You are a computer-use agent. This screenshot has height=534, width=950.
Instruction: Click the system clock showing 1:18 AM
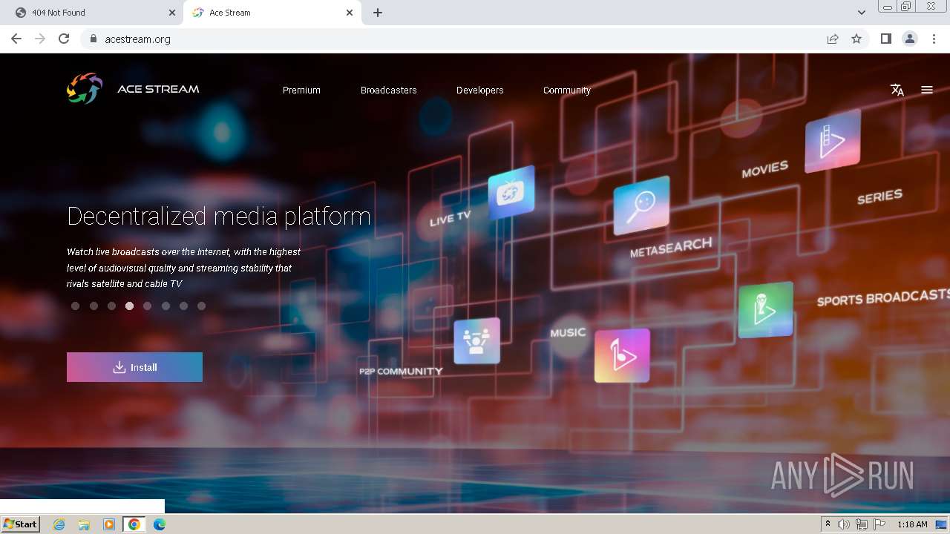click(912, 524)
